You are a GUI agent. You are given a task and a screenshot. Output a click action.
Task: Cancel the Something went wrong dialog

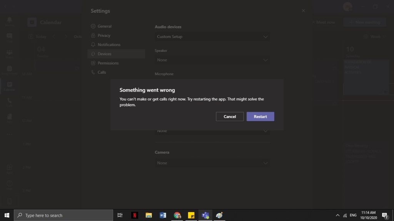230,116
